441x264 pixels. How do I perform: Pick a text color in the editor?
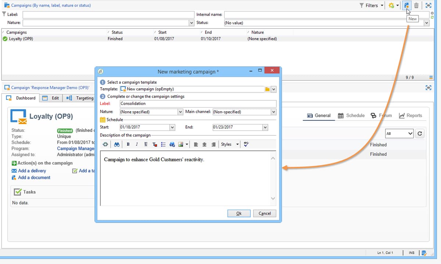(x=154, y=144)
